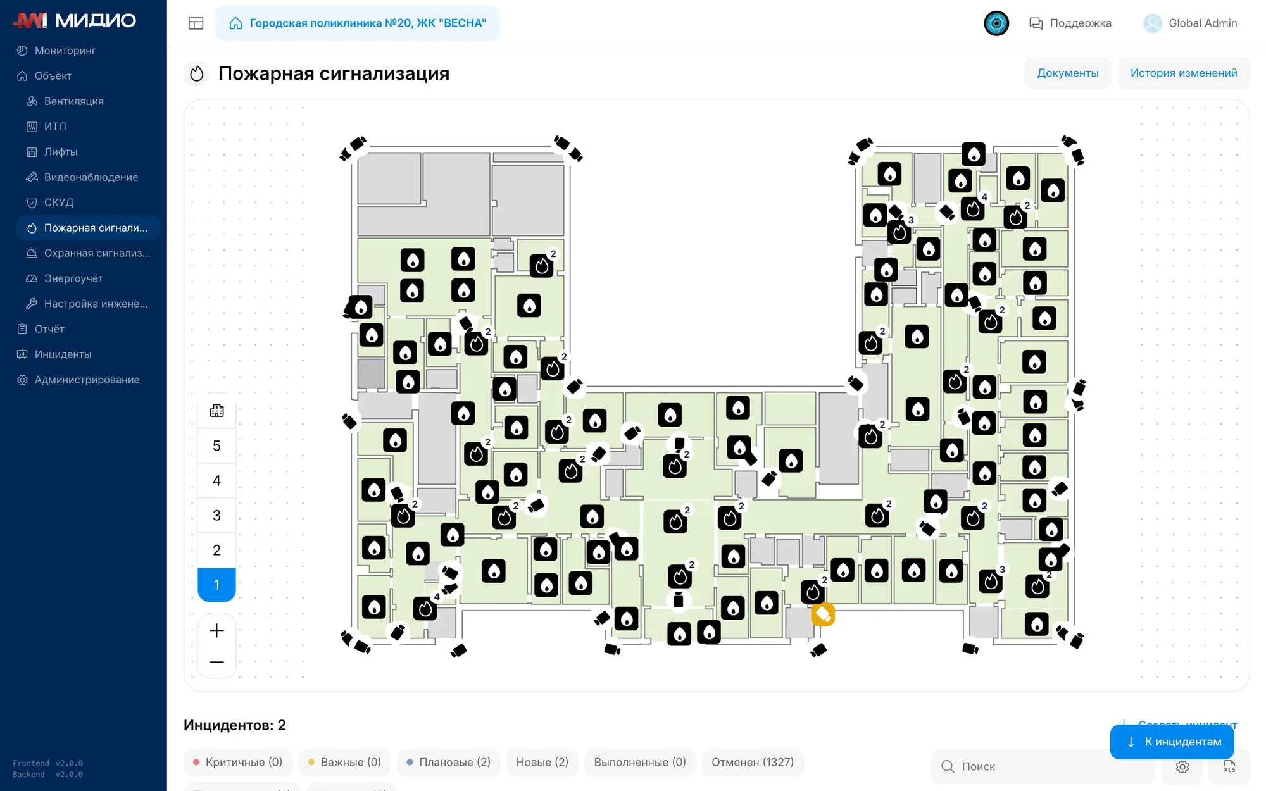This screenshot has height=791, width=1266.
Task: Toggle the Отменен (1327) filter chip
Action: tap(753, 762)
